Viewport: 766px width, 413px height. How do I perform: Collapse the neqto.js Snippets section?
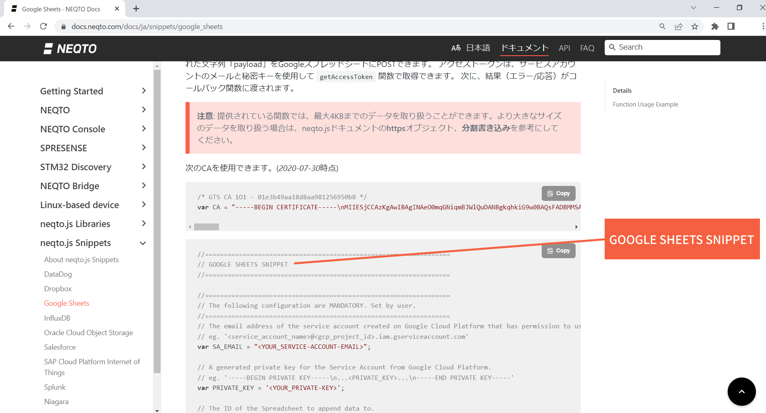143,243
